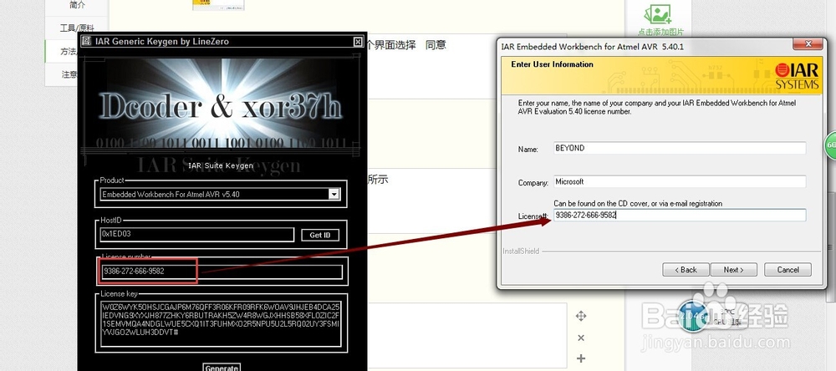Click the Name field containing BEYOND
Viewport: 836px width, 371px height.
click(x=680, y=148)
